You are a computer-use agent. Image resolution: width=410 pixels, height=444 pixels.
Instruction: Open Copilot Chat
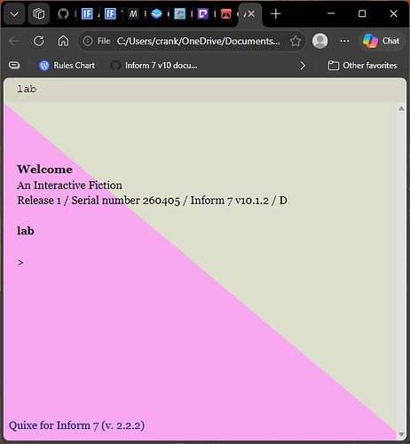coord(382,41)
